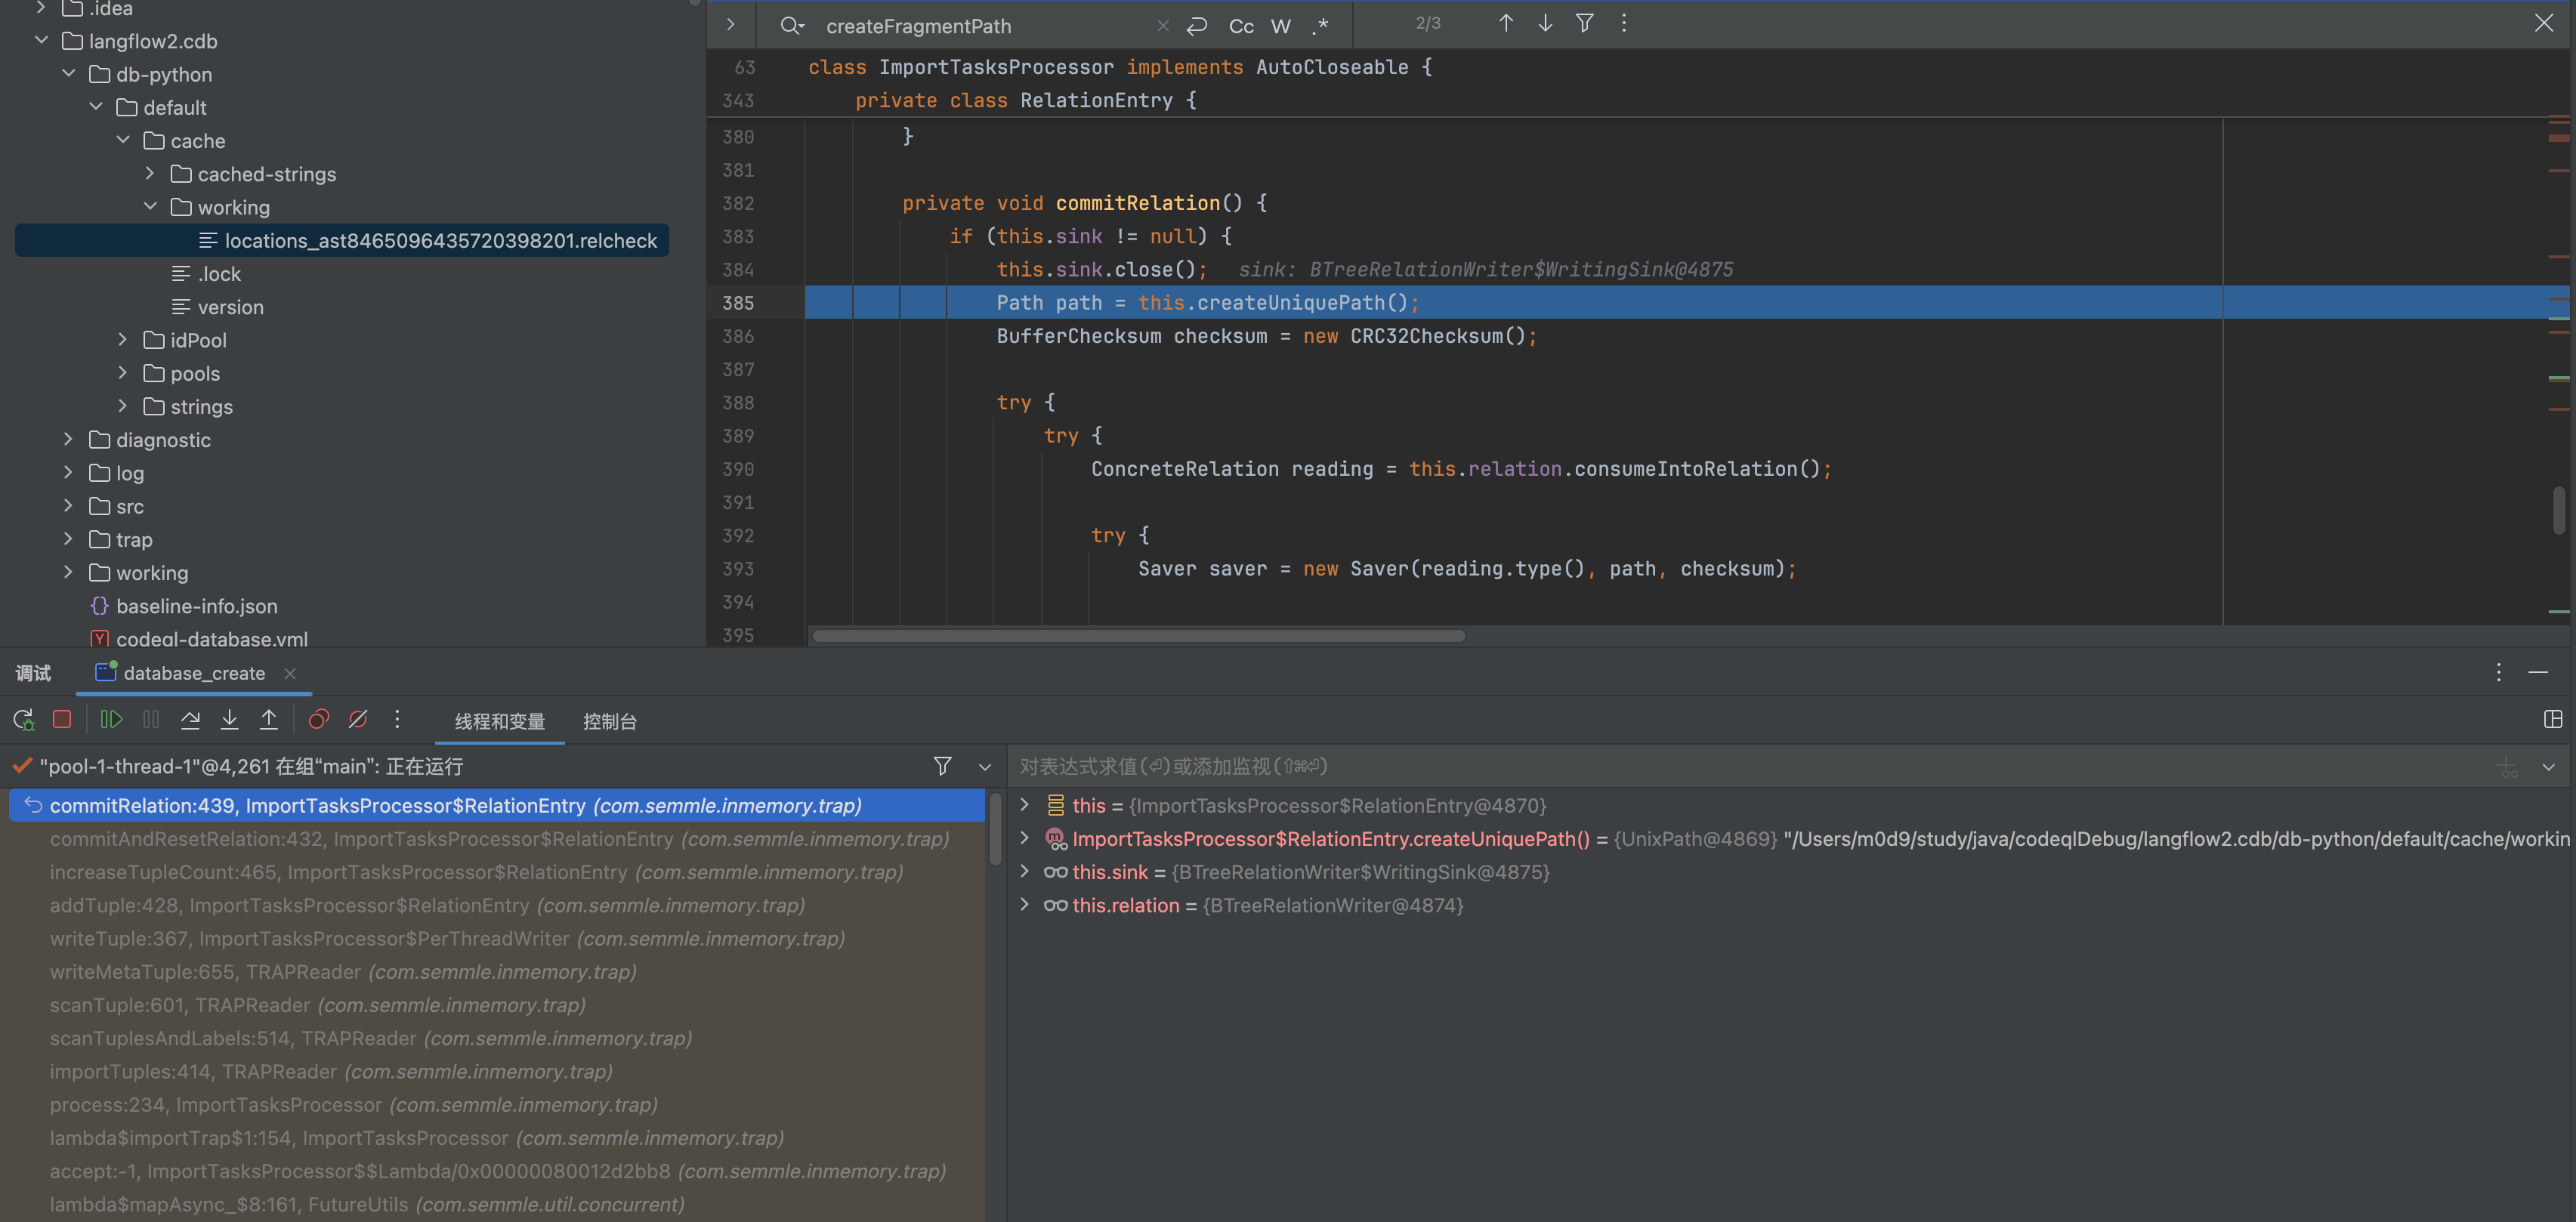Mute all breakpoints
This screenshot has height=1222, width=2576.
click(x=358, y=719)
